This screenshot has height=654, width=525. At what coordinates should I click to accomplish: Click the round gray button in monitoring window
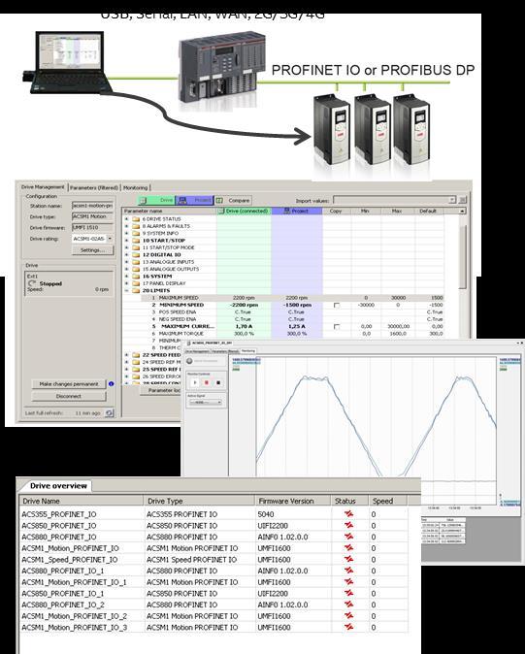[x=190, y=361]
